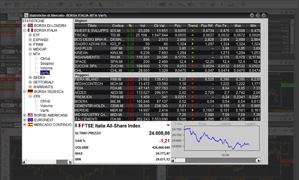This screenshot has width=299, height=180.
Task: Select the MEDIACONTECH row in Peggiori
Action: point(167,84)
